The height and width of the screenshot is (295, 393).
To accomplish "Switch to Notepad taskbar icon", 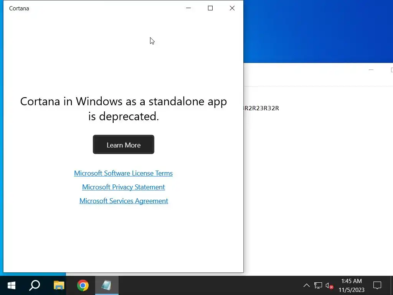I will (107, 285).
